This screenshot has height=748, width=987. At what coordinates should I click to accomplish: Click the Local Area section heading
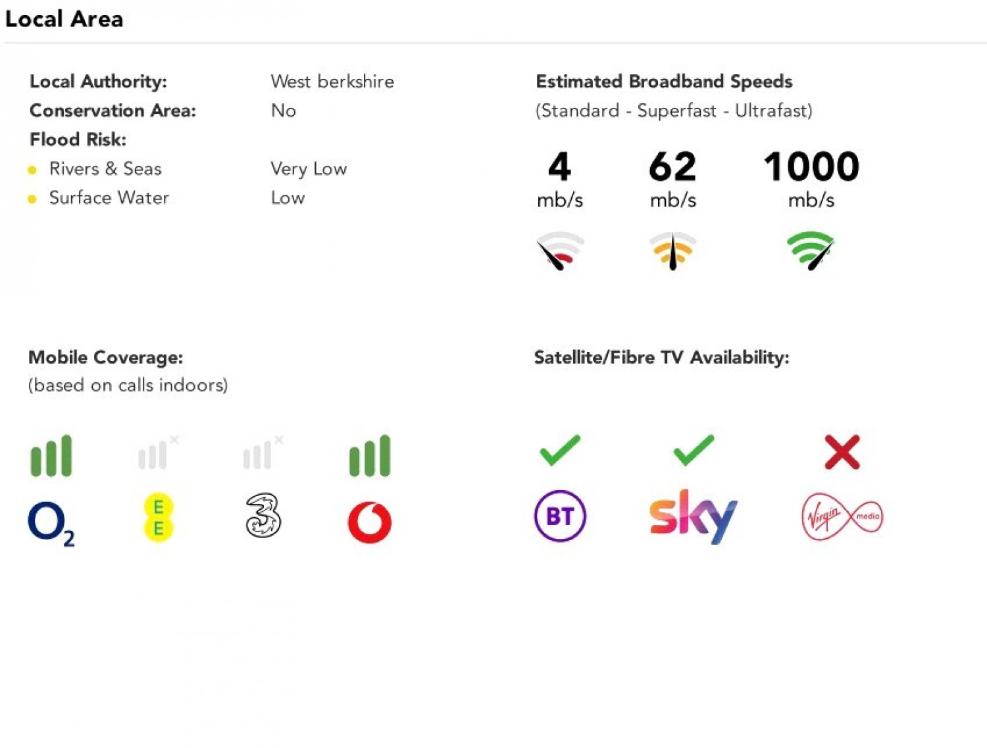64,19
